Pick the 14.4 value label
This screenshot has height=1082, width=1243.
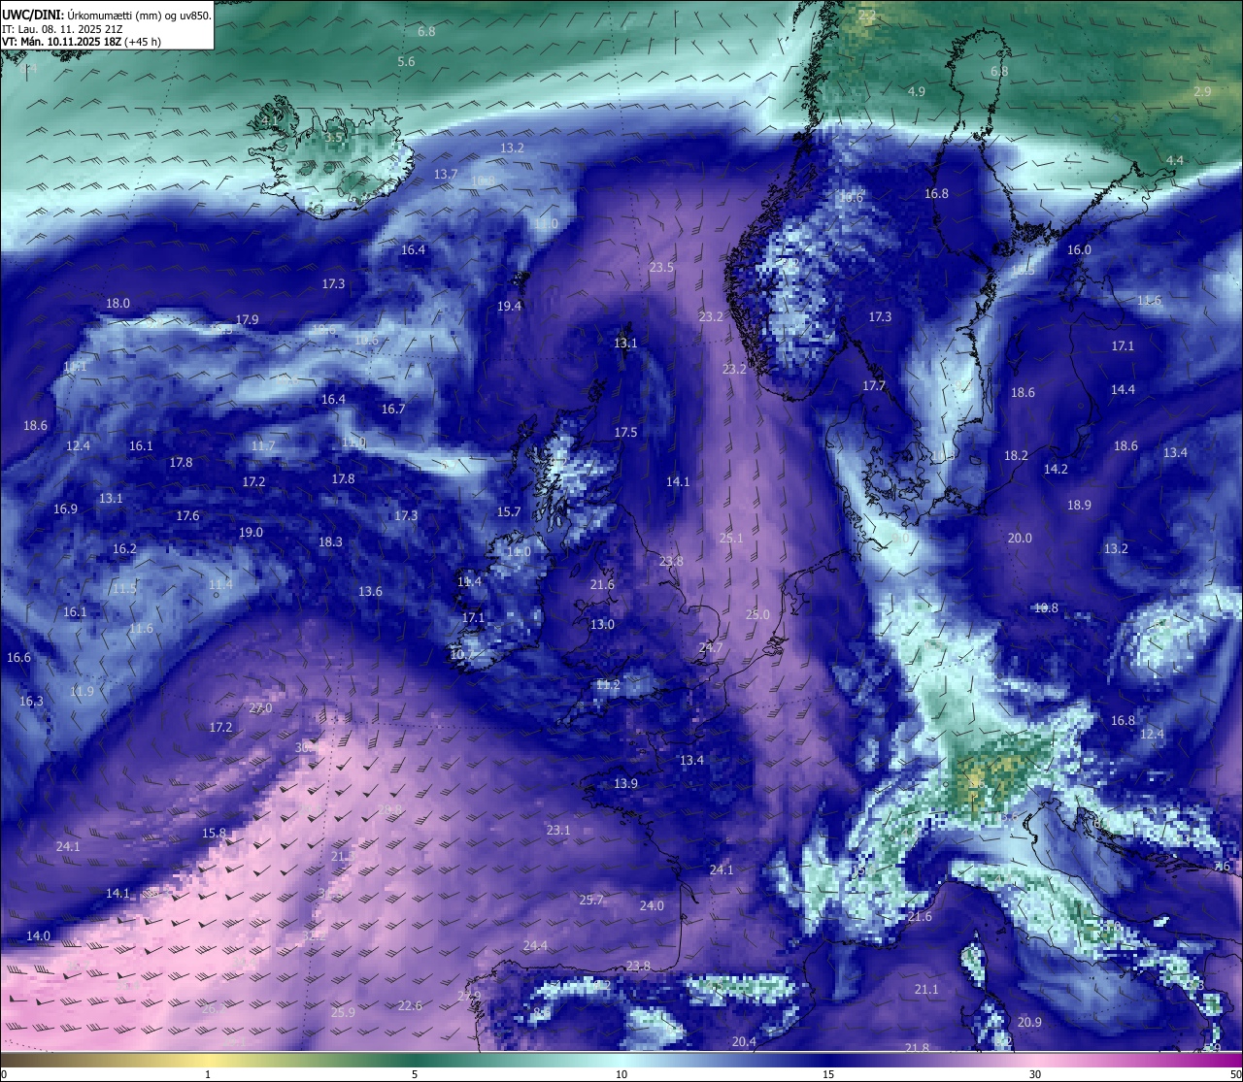click(x=1123, y=389)
